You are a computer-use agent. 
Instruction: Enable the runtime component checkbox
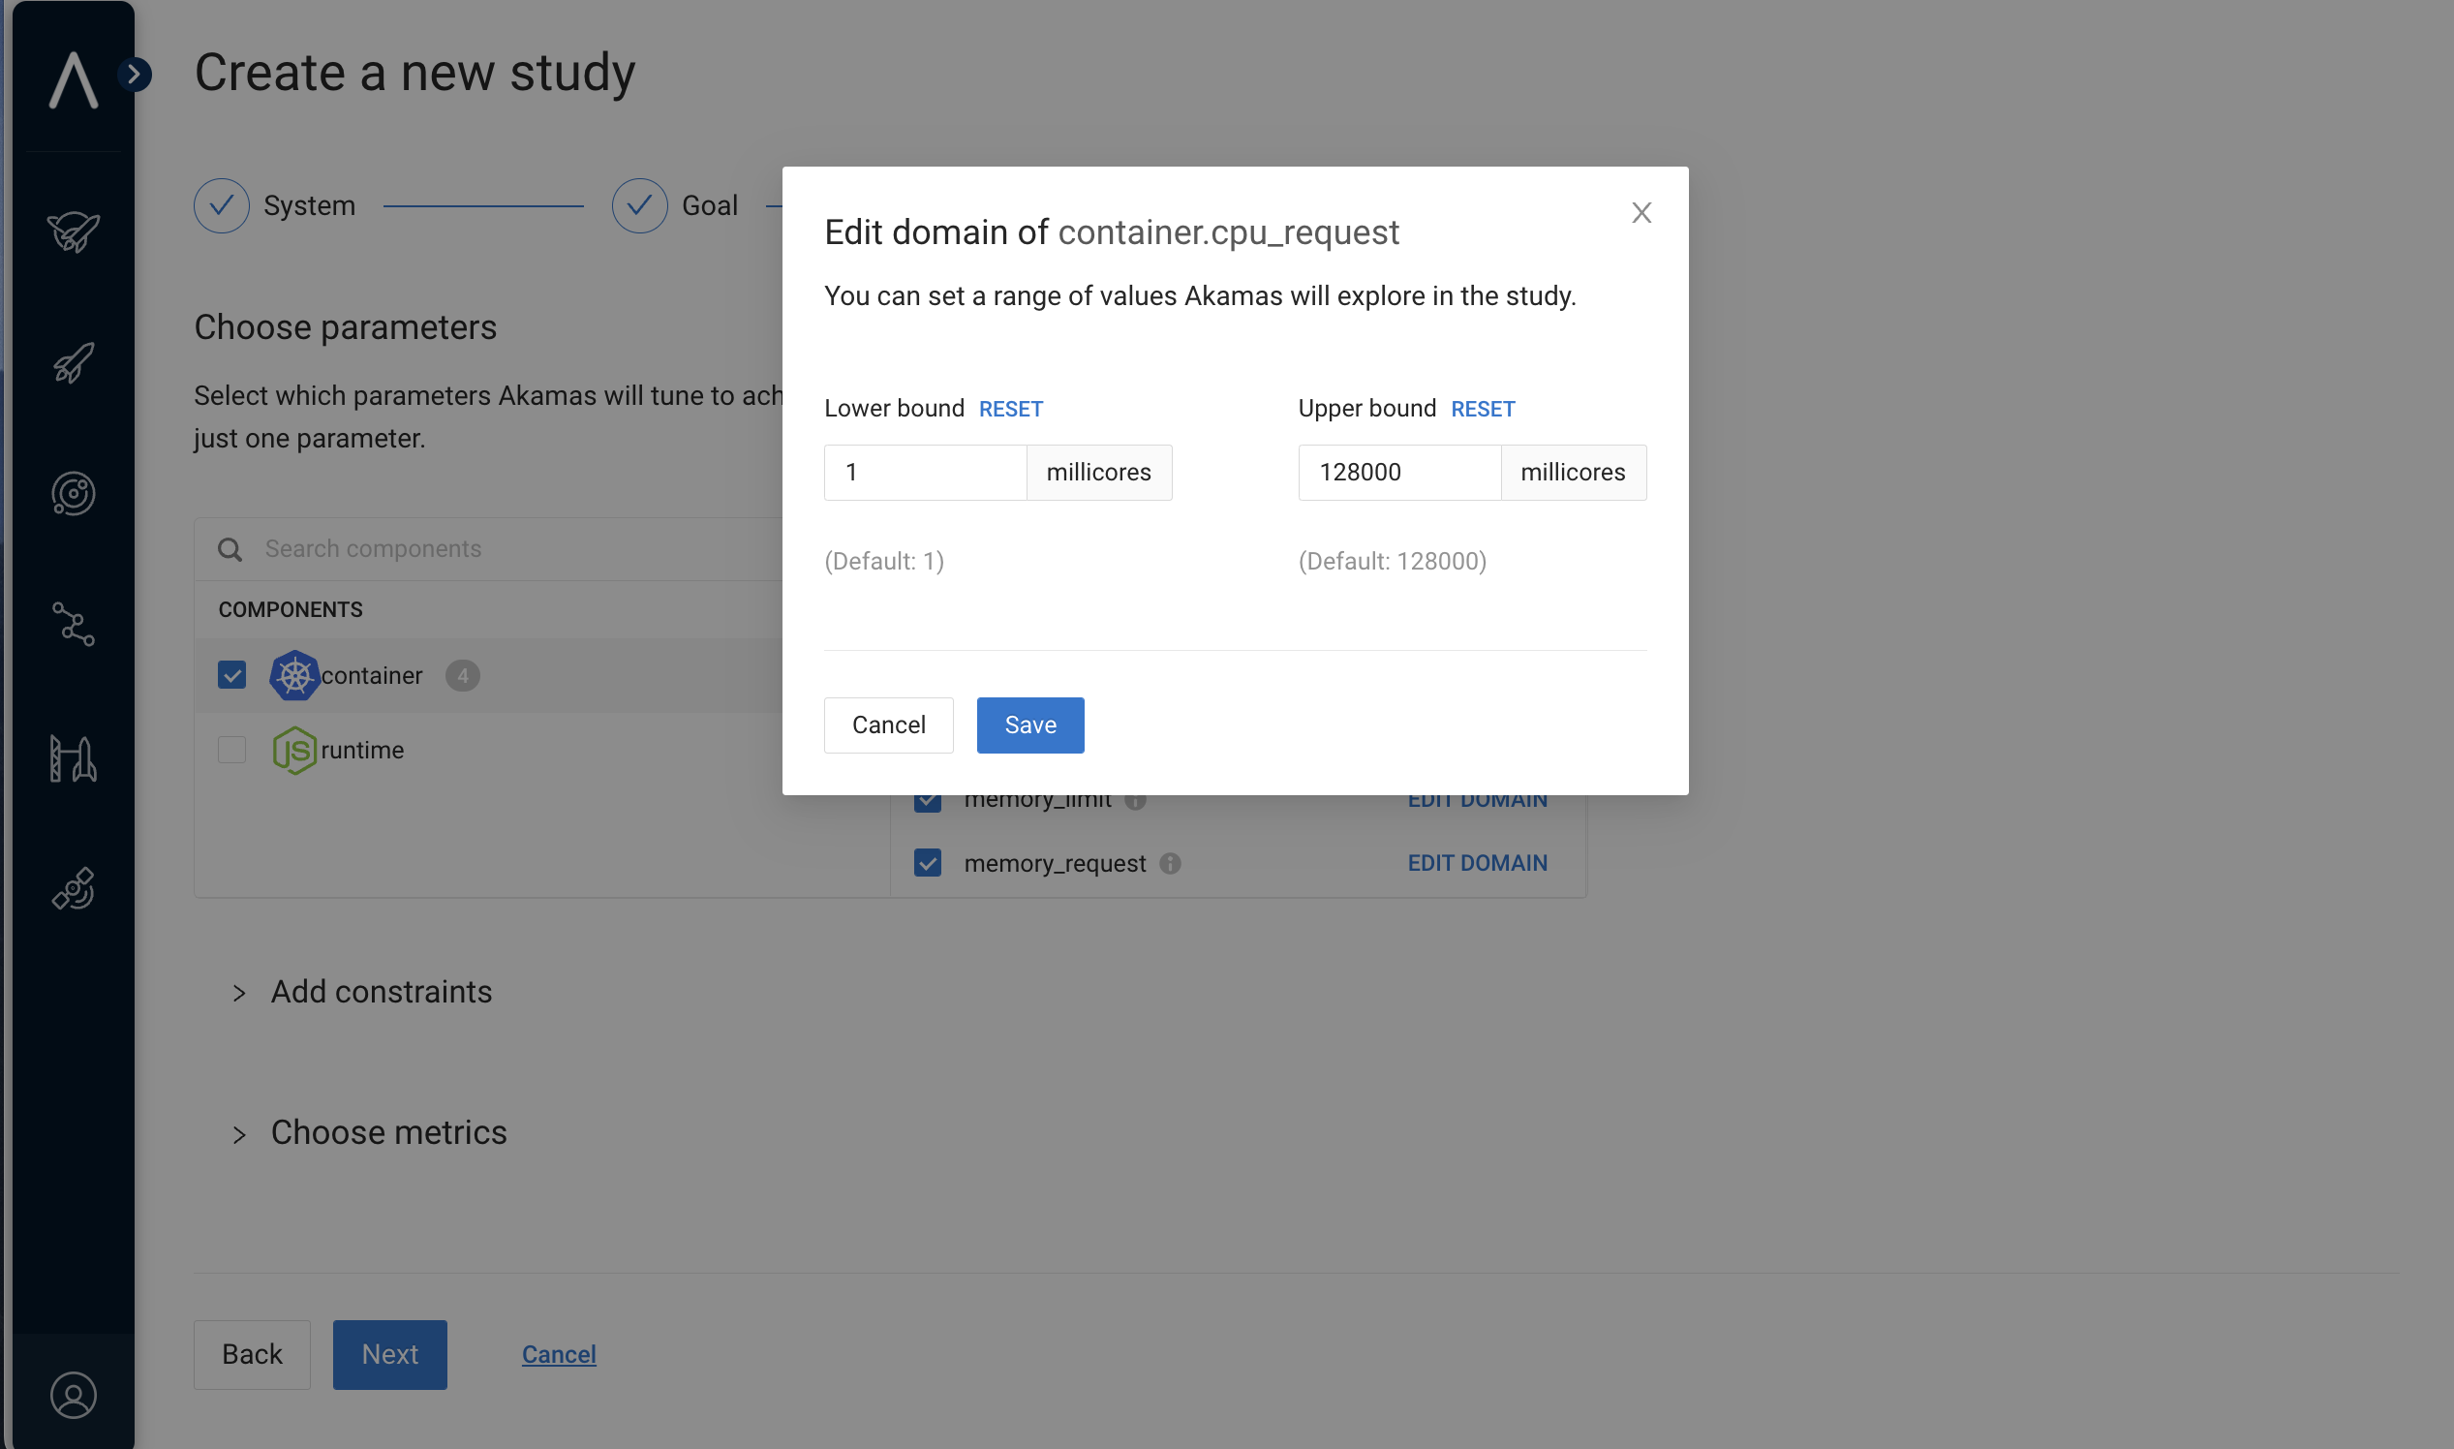(x=231, y=750)
